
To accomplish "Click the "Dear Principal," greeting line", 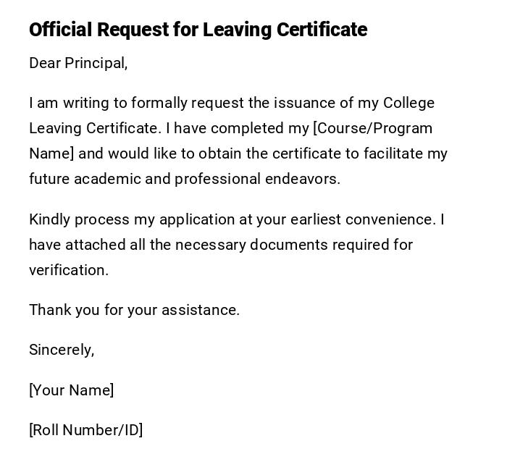I will coord(78,63).
